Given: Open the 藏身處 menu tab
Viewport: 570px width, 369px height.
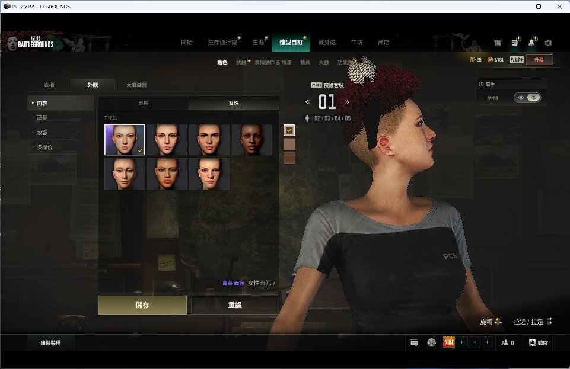Looking at the screenshot, I should (x=327, y=43).
